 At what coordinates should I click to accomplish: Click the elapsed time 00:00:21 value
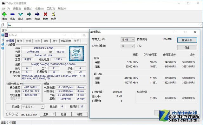[117, 92]
